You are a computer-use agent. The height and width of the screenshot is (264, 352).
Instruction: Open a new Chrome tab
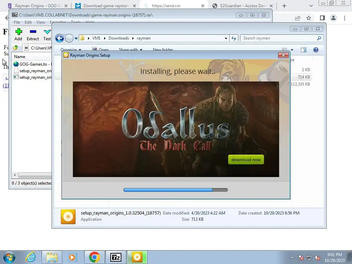point(284,6)
